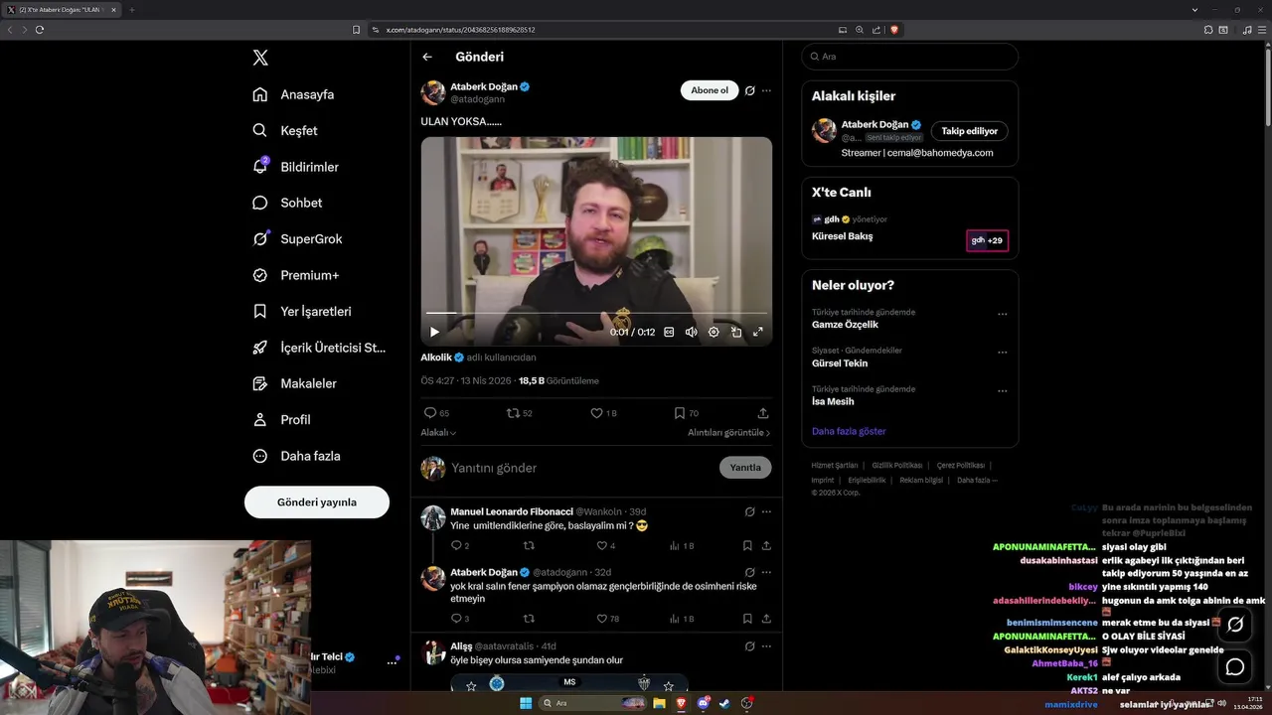Open floating messages chat button

pos(1235,667)
